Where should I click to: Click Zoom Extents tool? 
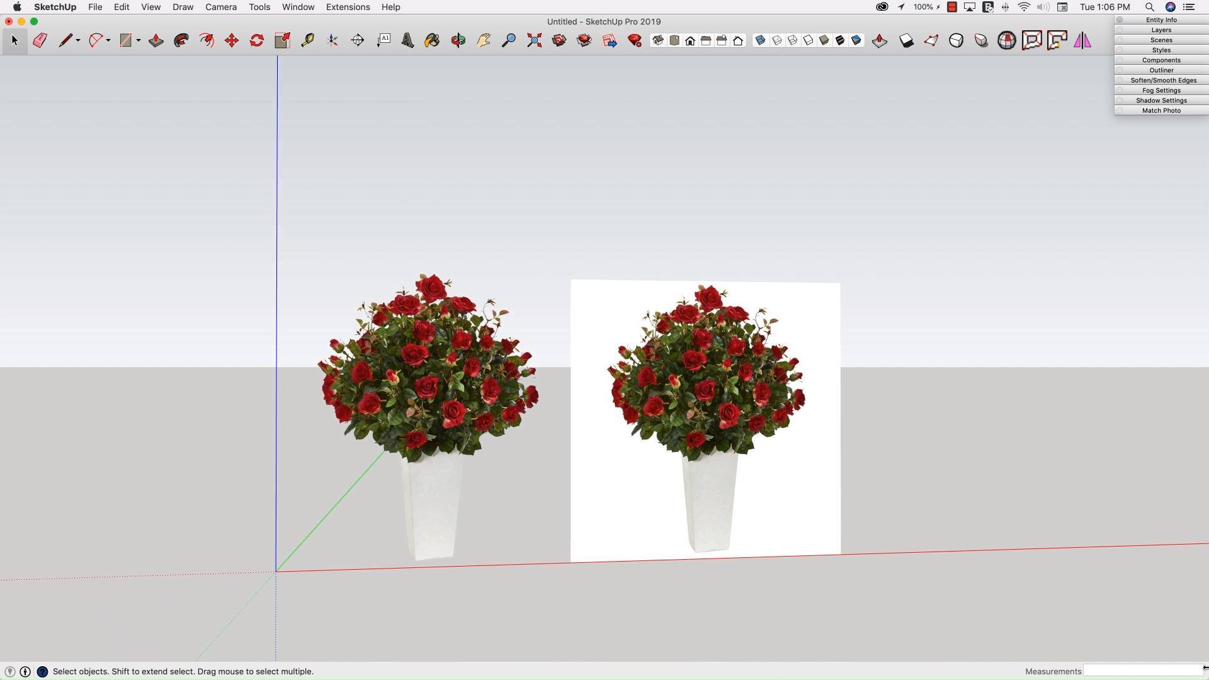[x=534, y=41]
